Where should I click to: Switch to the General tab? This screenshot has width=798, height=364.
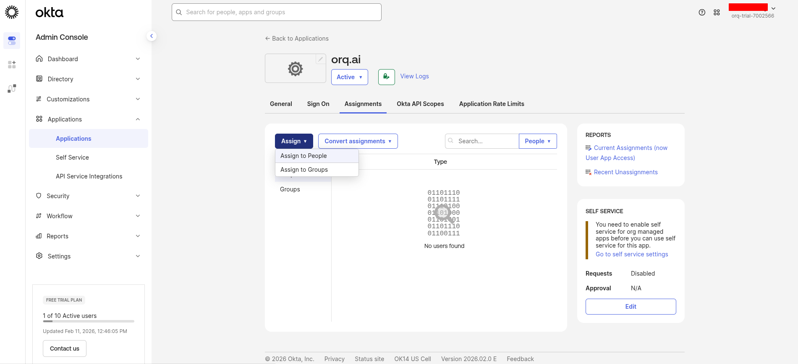tap(281, 104)
